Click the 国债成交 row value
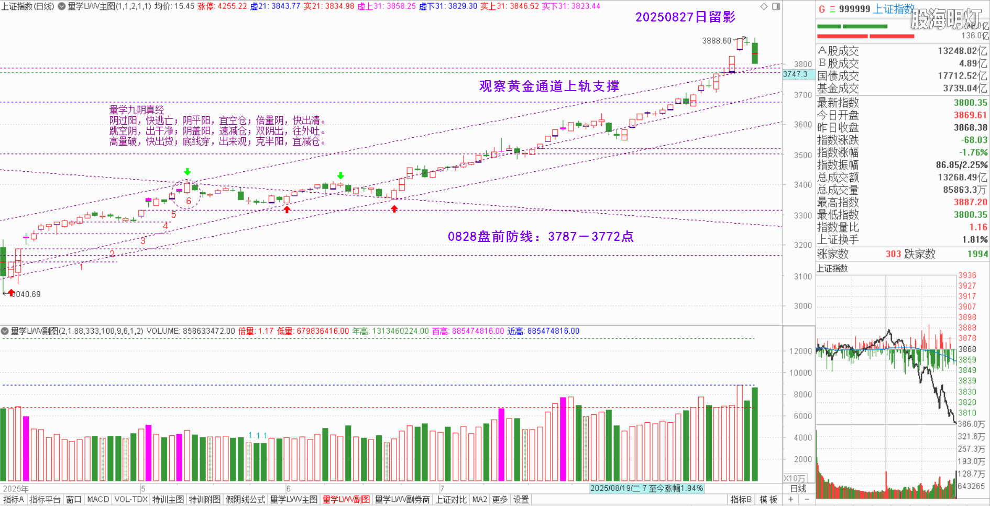Screen dimensions: 990x506 (x=963, y=76)
